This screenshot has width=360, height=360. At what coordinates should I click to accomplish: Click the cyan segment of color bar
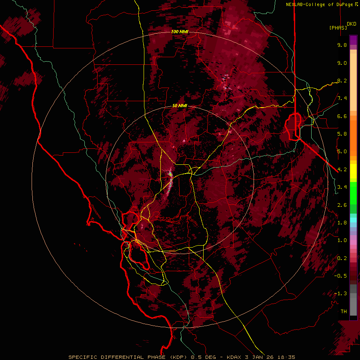(x=353, y=220)
